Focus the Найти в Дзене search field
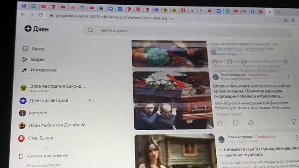The height and width of the screenshot is (168, 299). click(x=187, y=31)
